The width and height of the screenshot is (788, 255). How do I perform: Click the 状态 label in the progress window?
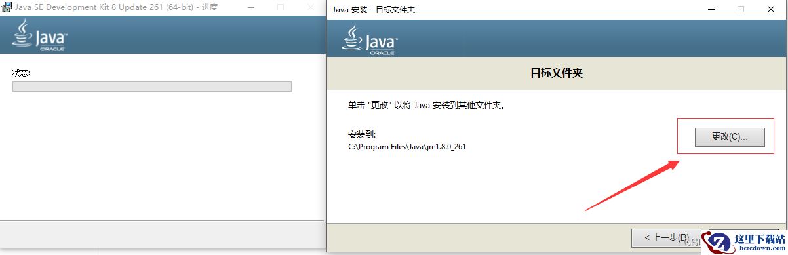click(22, 73)
